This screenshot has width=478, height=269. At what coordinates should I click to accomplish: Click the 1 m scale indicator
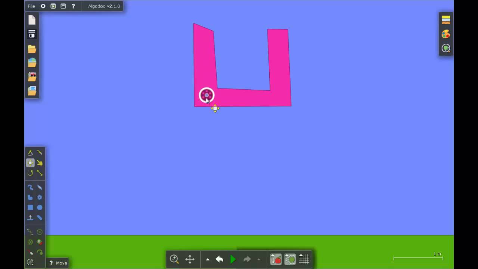[x=418, y=256]
